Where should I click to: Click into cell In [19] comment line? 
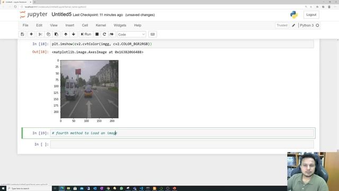coord(182,133)
